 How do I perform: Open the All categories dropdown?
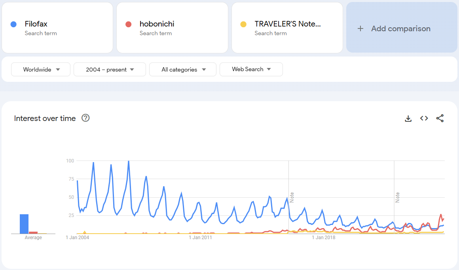(x=183, y=69)
